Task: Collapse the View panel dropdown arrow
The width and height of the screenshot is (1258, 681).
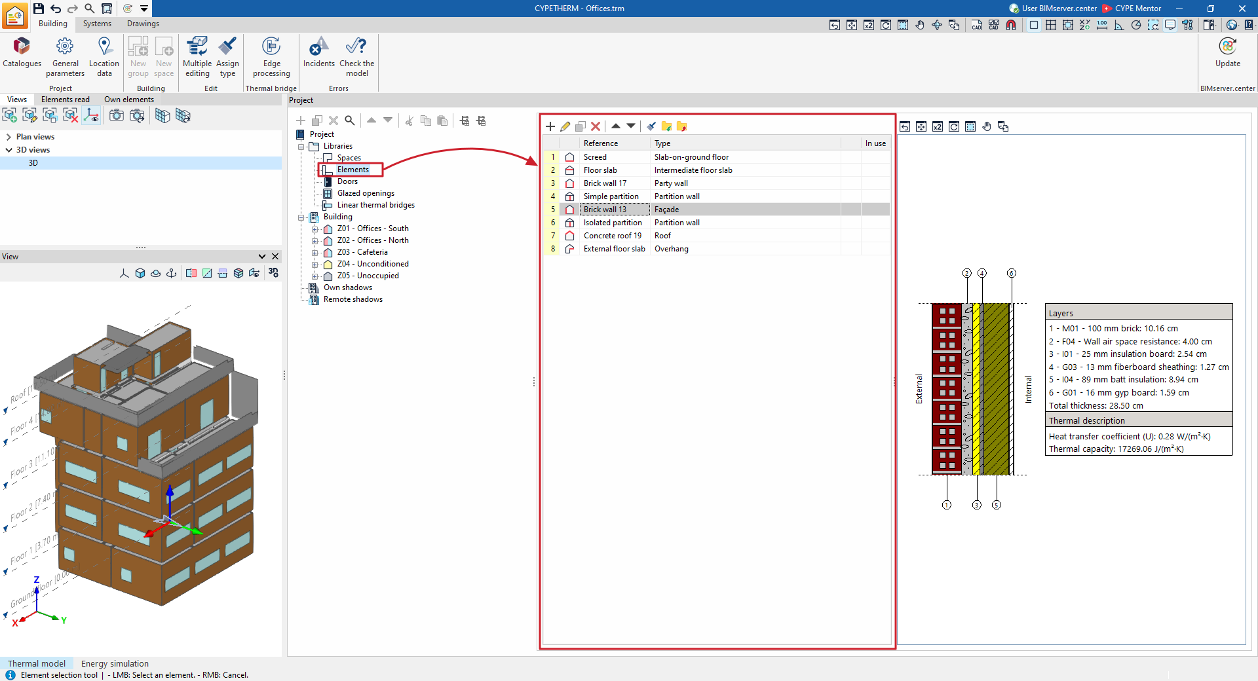Action: [x=262, y=257]
